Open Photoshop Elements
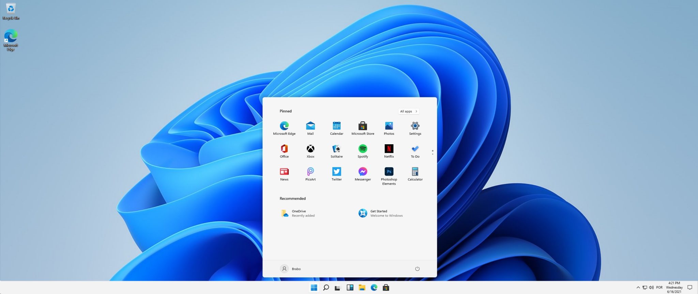This screenshot has width=698, height=294. (x=389, y=176)
